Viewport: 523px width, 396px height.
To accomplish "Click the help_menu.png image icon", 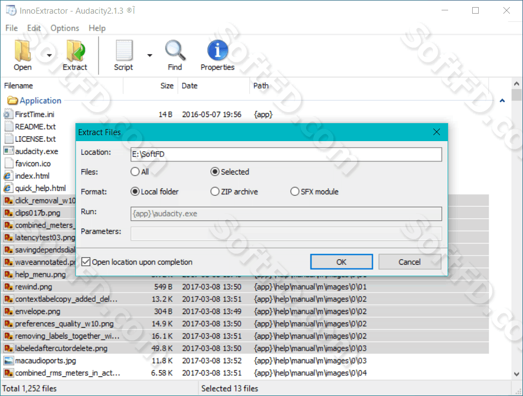I will click(8, 275).
